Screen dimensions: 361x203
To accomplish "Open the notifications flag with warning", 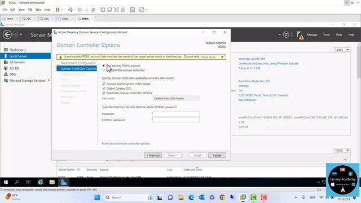I will tap(300, 36).
